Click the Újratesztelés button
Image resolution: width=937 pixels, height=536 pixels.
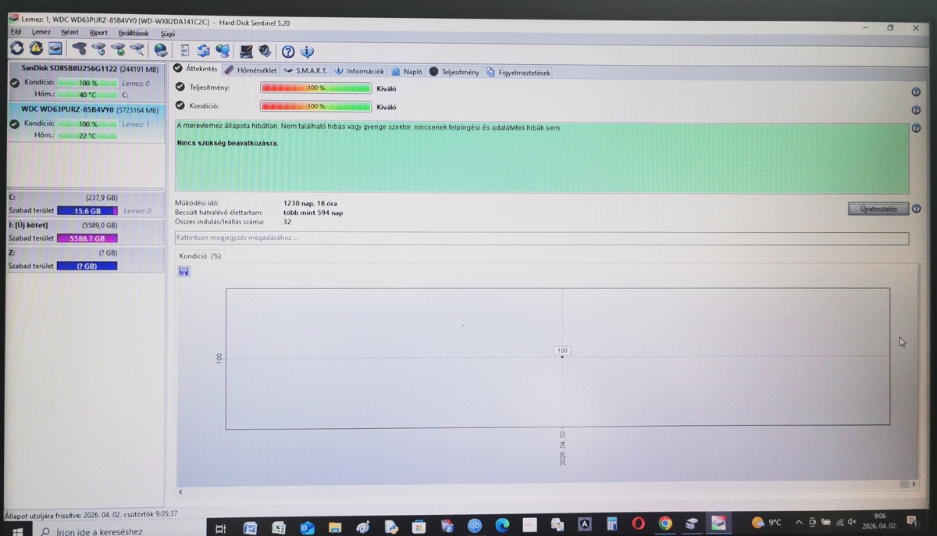pyautogui.click(x=878, y=209)
